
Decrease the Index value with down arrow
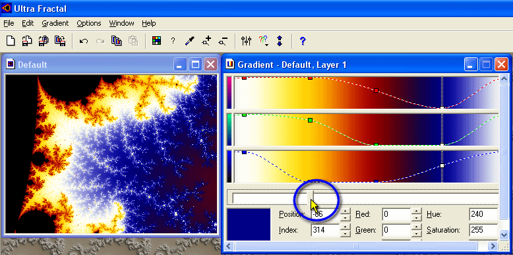(345, 234)
